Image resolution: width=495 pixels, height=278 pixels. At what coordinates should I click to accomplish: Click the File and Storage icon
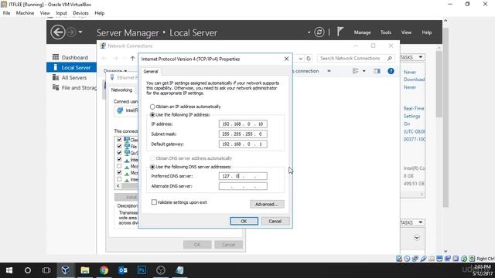point(56,87)
